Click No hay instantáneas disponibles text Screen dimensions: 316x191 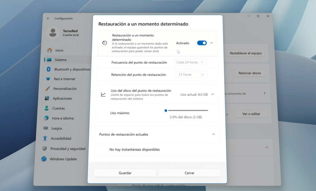(x=135, y=149)
